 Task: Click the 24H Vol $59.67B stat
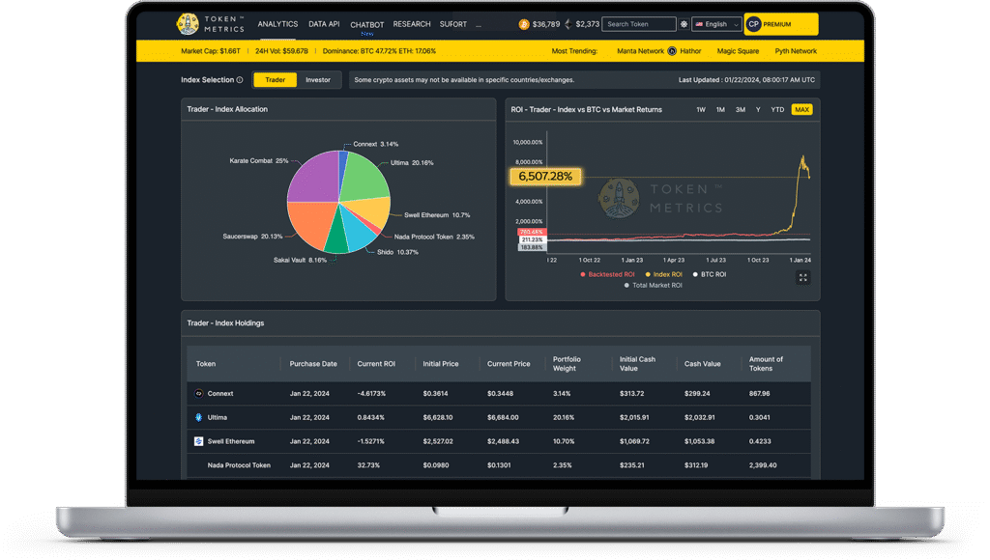[281, 51]
